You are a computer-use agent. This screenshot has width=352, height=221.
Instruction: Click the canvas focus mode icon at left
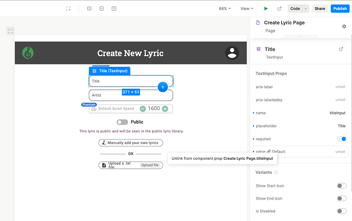click(10, 31)
